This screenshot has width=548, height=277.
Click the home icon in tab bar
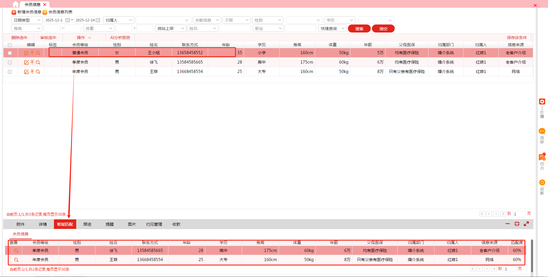click(15, 4)
